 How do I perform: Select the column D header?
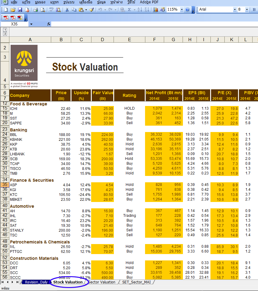[x=102, y=40]
